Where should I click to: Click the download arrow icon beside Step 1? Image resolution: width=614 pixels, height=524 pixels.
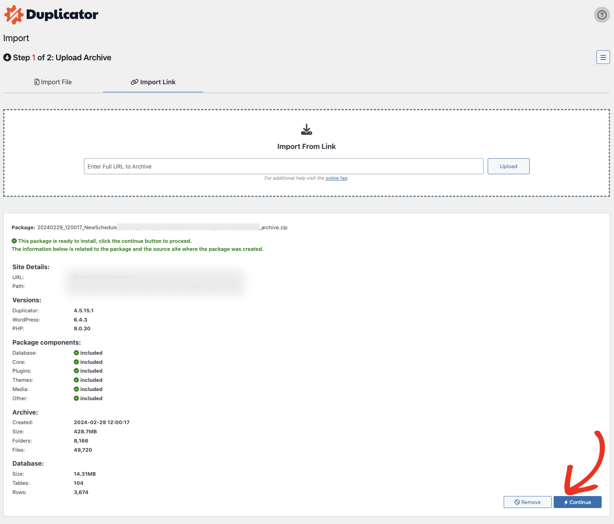7,58
